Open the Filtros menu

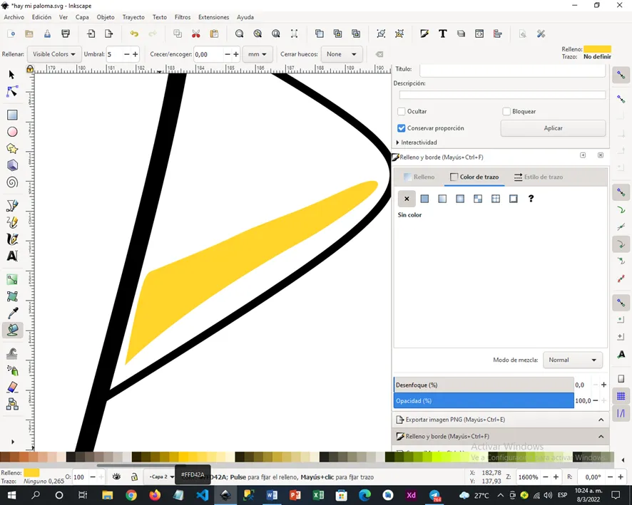[183, 17]
